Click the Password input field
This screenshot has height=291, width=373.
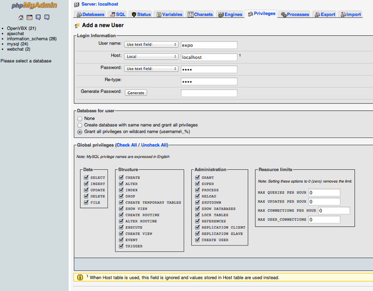pyautogui.click(x=209, y=69)
